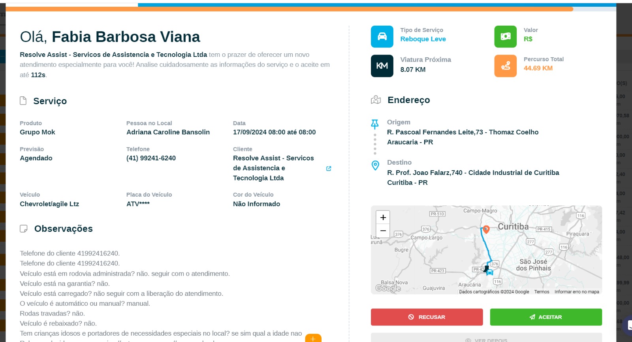Click the Cliente value Resolve Assist - Servicos
This screenshot has height=342, width=632.
tap(273, 168)
